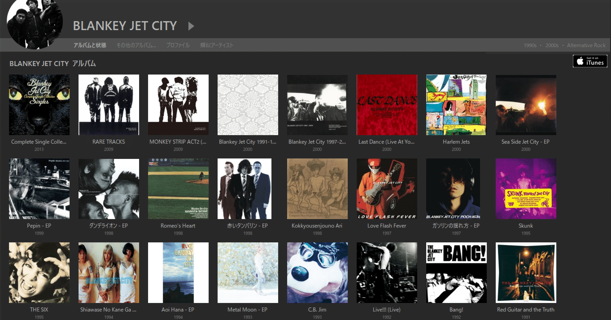Open the Aoi Hana EP cover
This screenshot has width=611, height=320.
[178, 272]
